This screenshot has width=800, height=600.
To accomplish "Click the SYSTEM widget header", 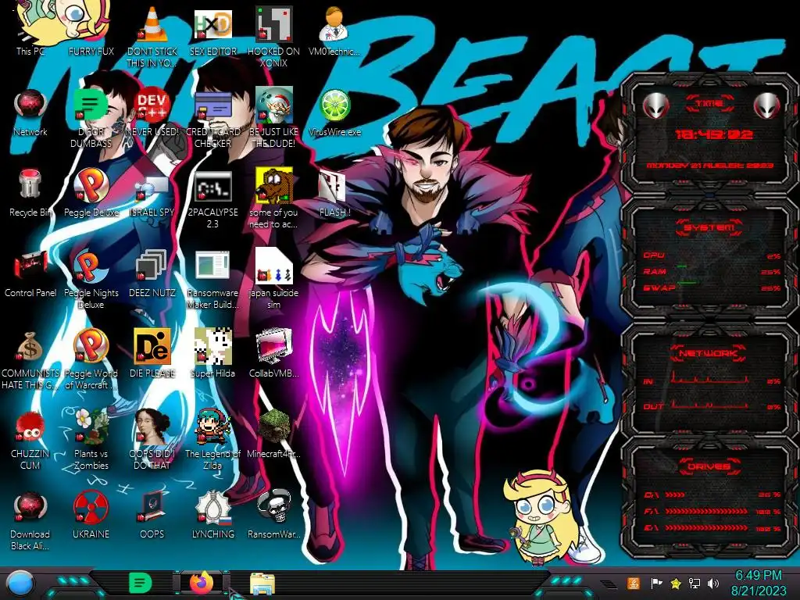I will tap(709, 227).
